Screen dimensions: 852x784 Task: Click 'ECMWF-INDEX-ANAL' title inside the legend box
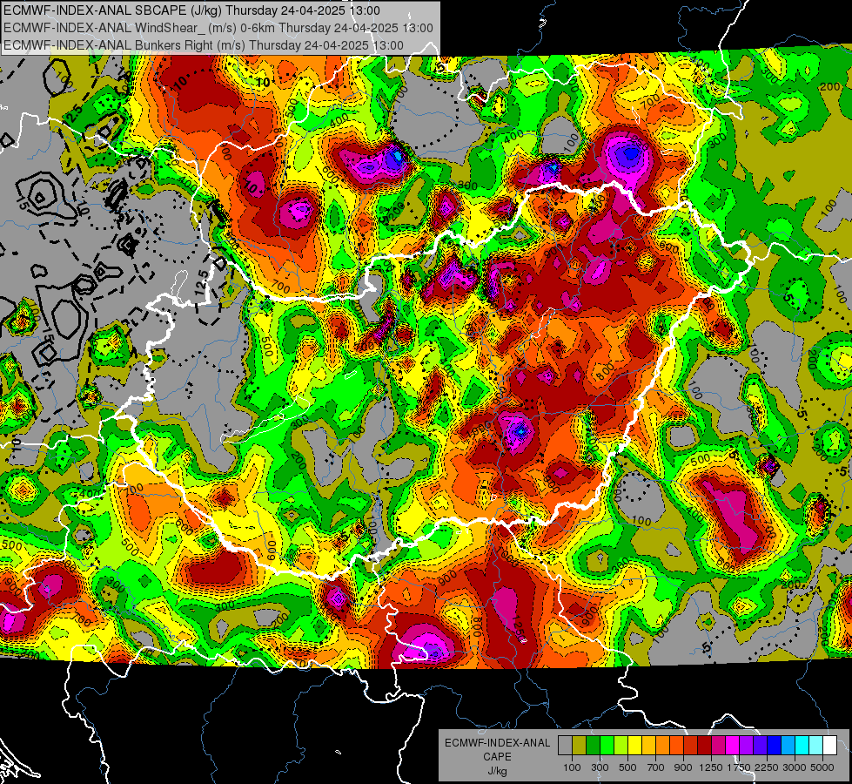498,743
